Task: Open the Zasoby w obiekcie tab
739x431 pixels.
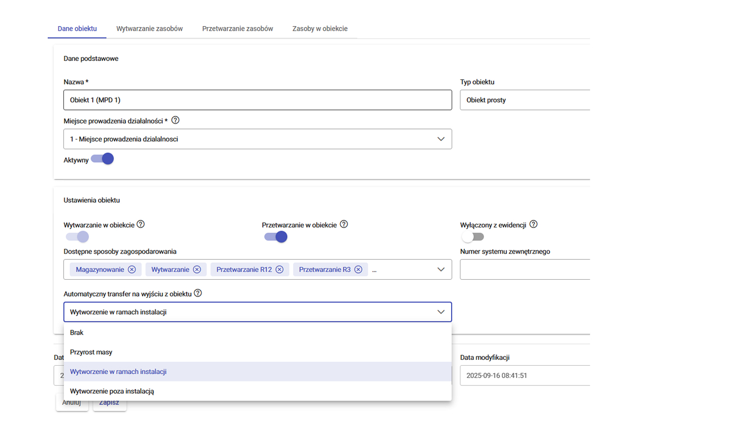Action: (319, 28)
